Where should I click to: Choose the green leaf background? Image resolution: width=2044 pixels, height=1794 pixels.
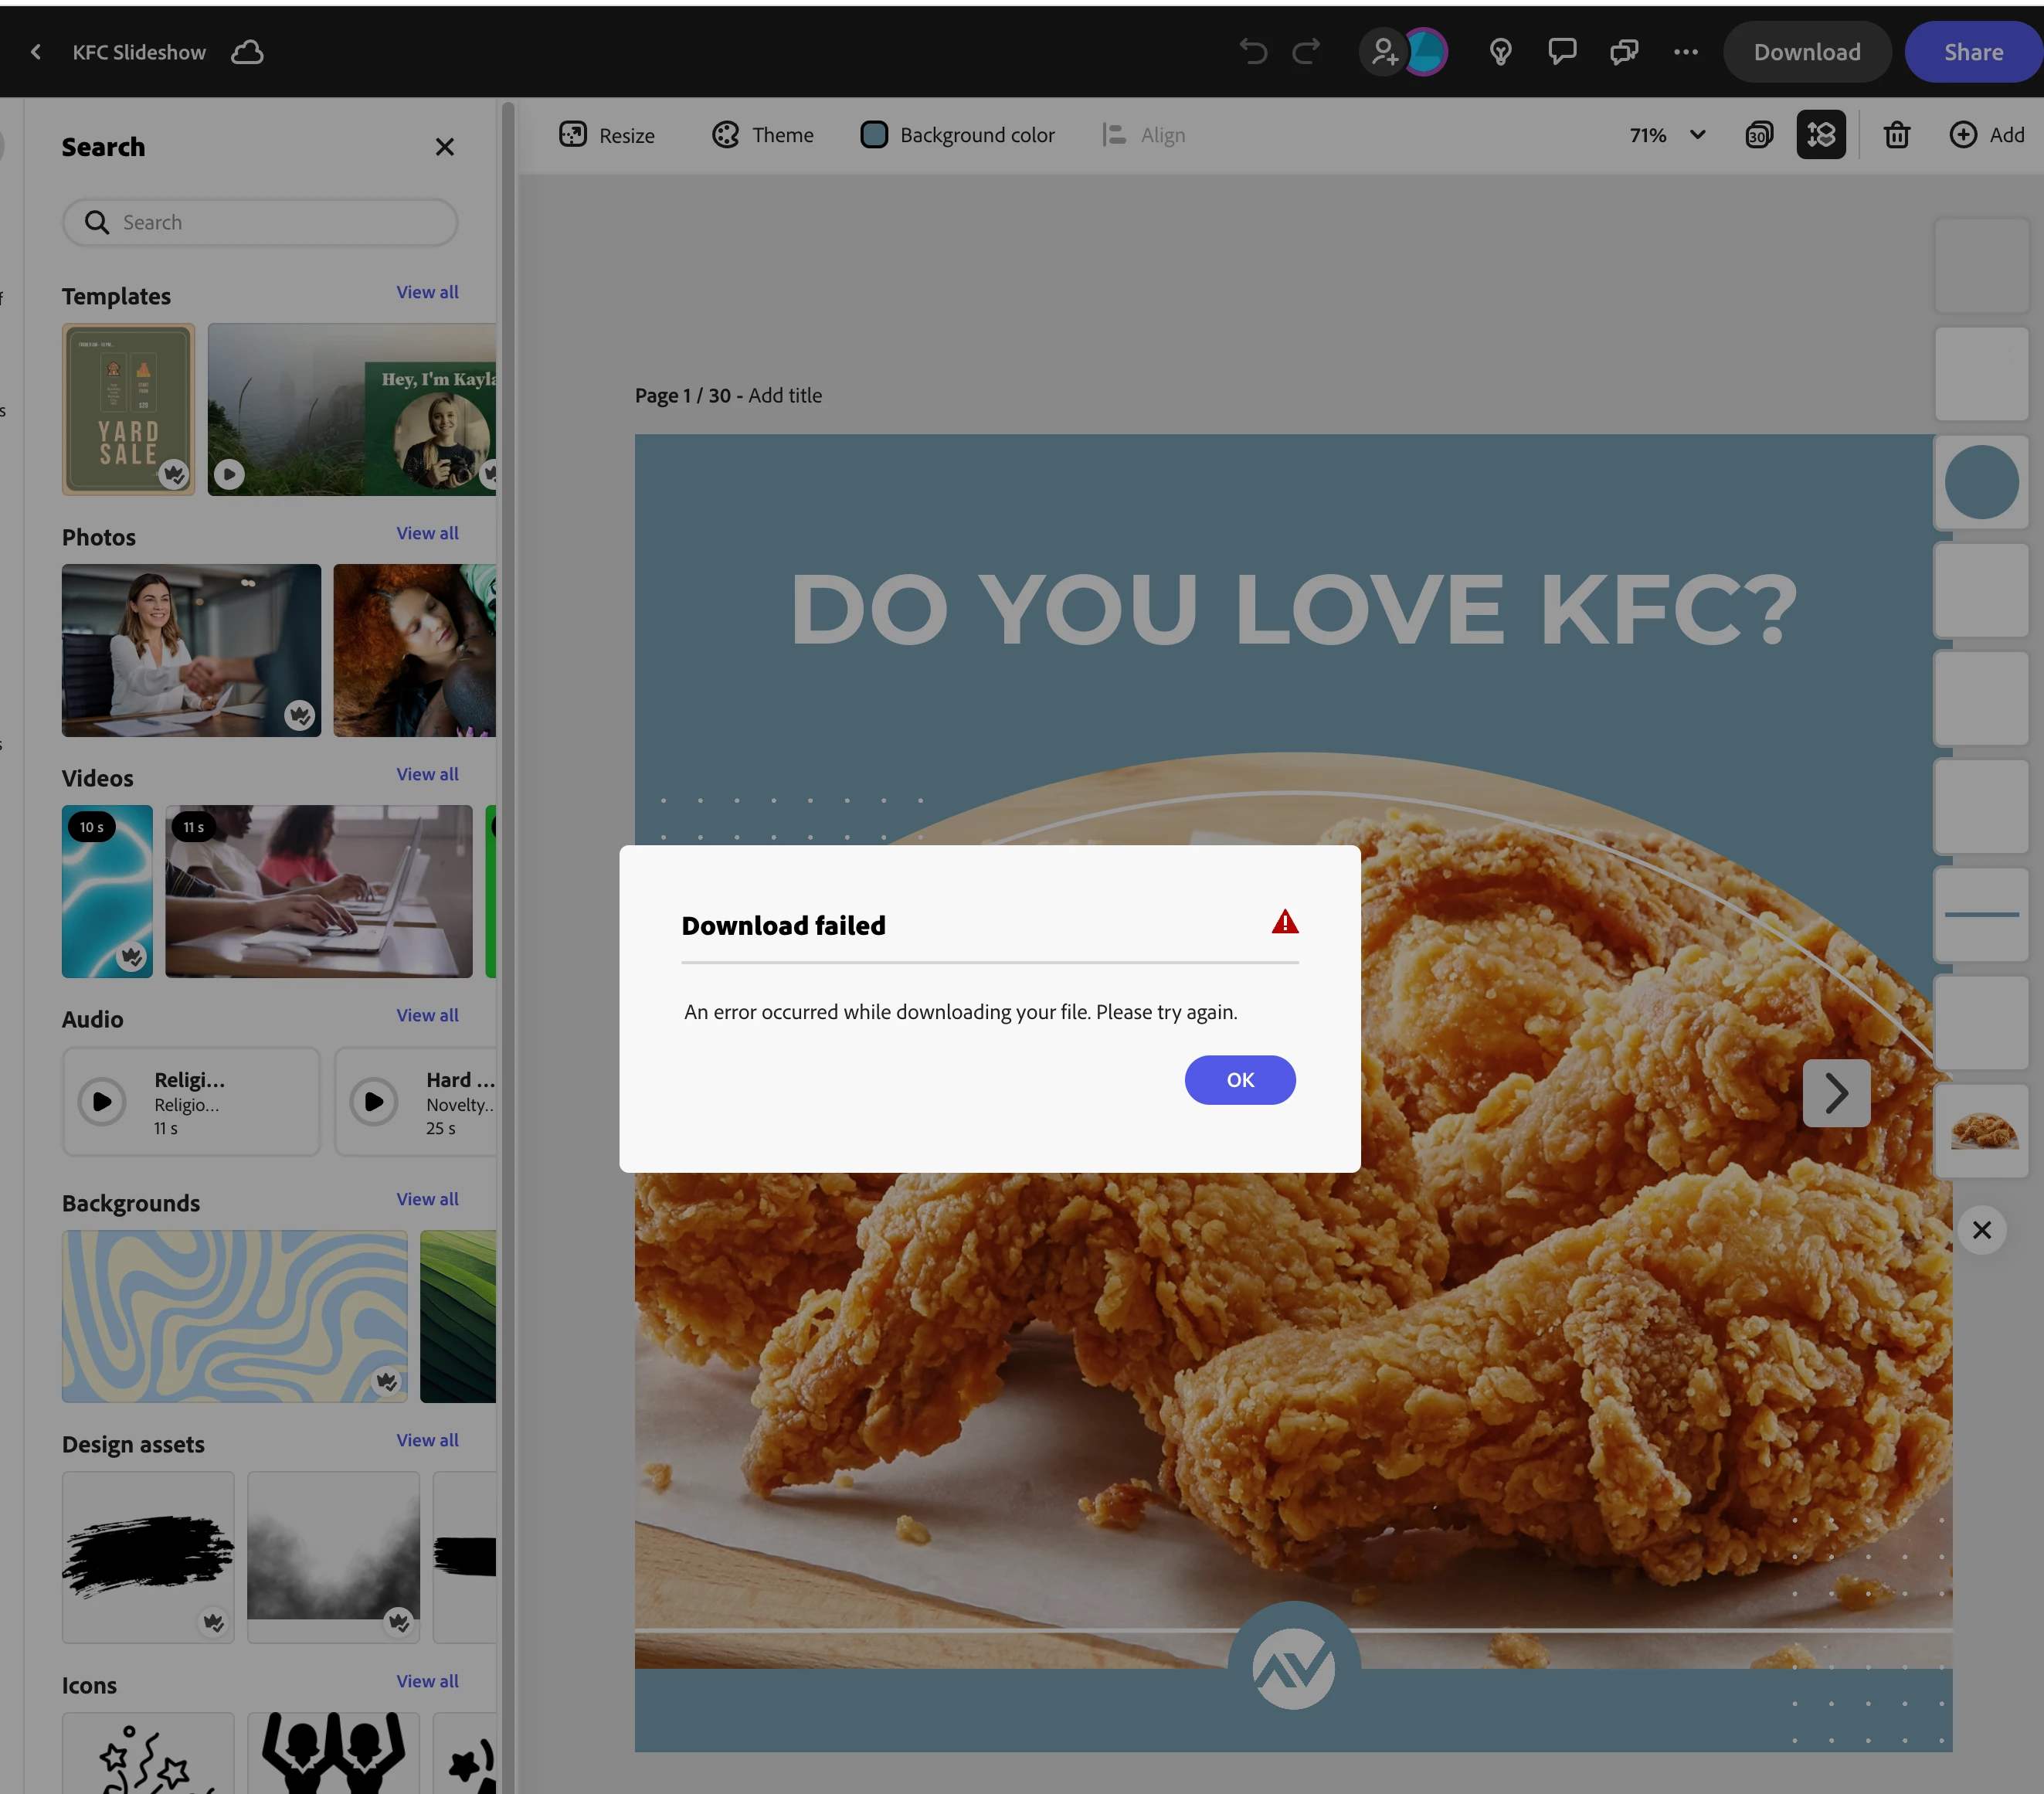(x=458, y=1316)
